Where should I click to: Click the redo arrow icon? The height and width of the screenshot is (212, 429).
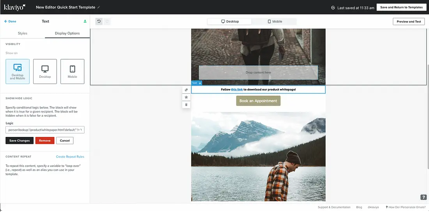(107, 21)
